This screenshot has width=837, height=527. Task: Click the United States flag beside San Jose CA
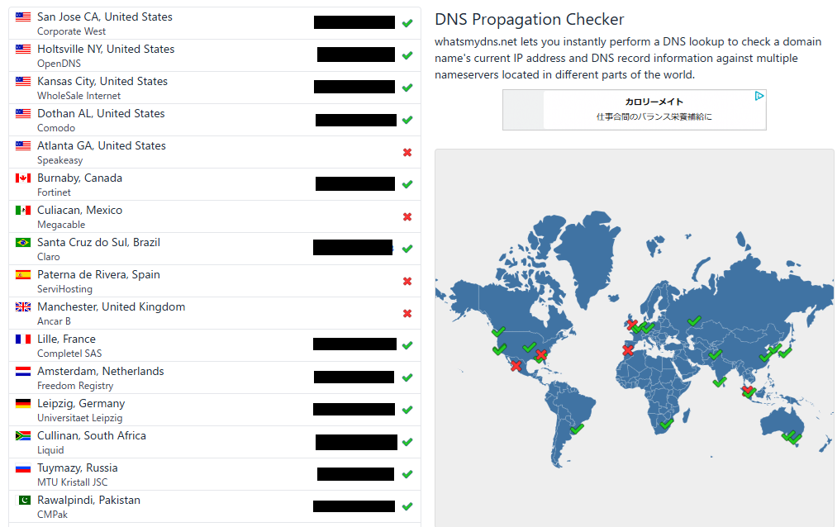(x=23, y=17)
